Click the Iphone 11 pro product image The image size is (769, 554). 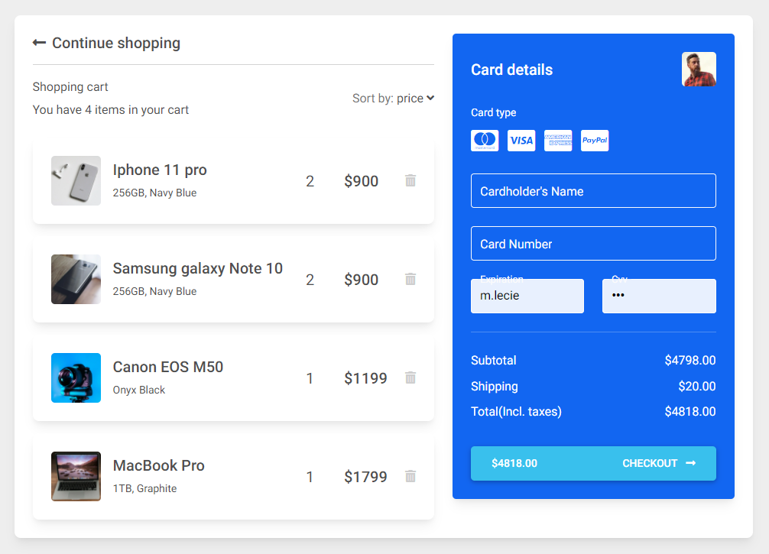[76, 181]
